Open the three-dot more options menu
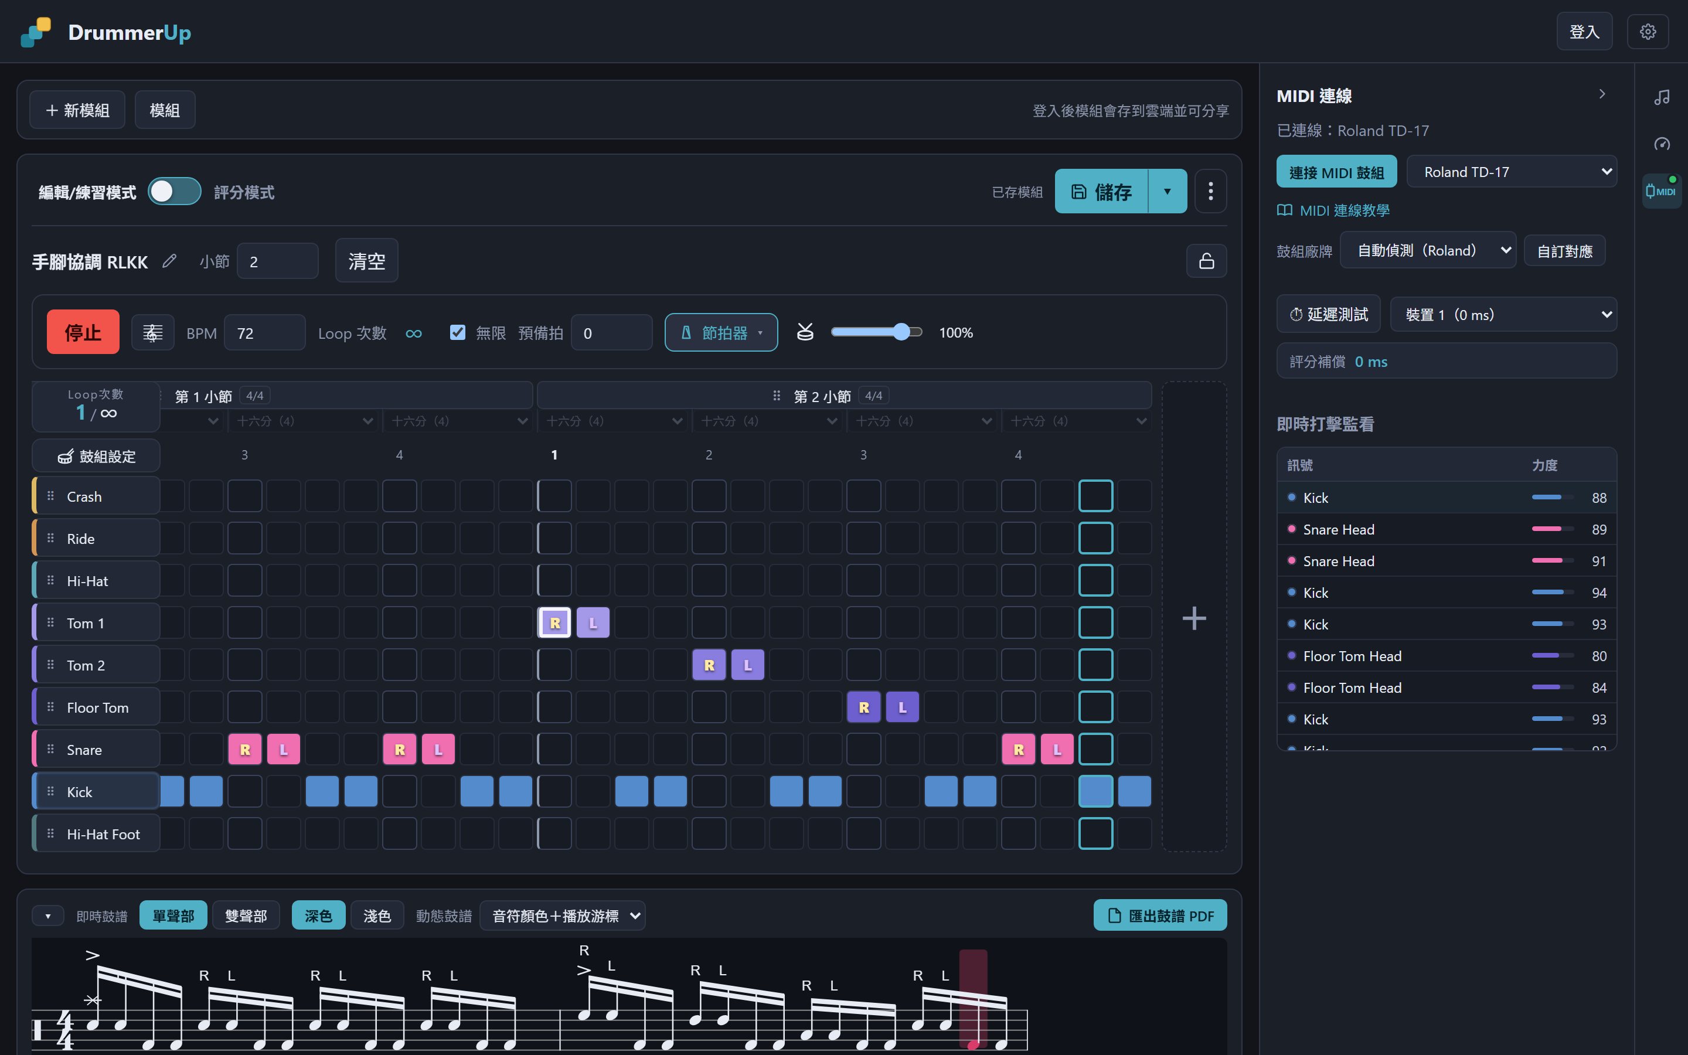 (x=1210, y=191)
